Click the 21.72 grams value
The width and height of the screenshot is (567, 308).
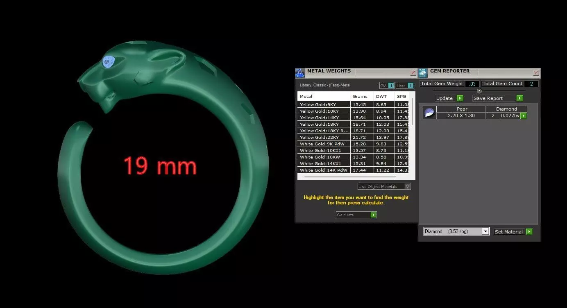tap(362, 137)
